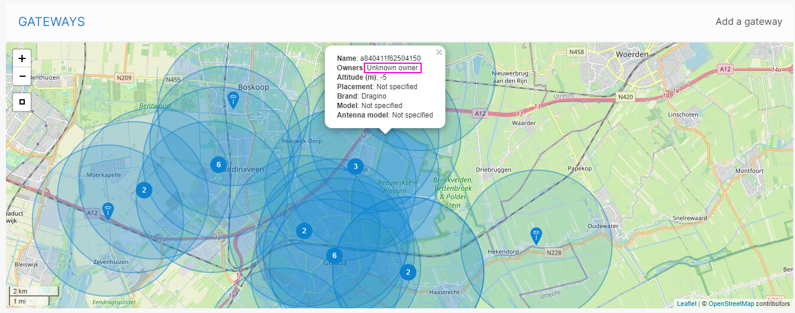
Task: Expand the cluster of 6 at Gouda
Action: click(334, 256)
